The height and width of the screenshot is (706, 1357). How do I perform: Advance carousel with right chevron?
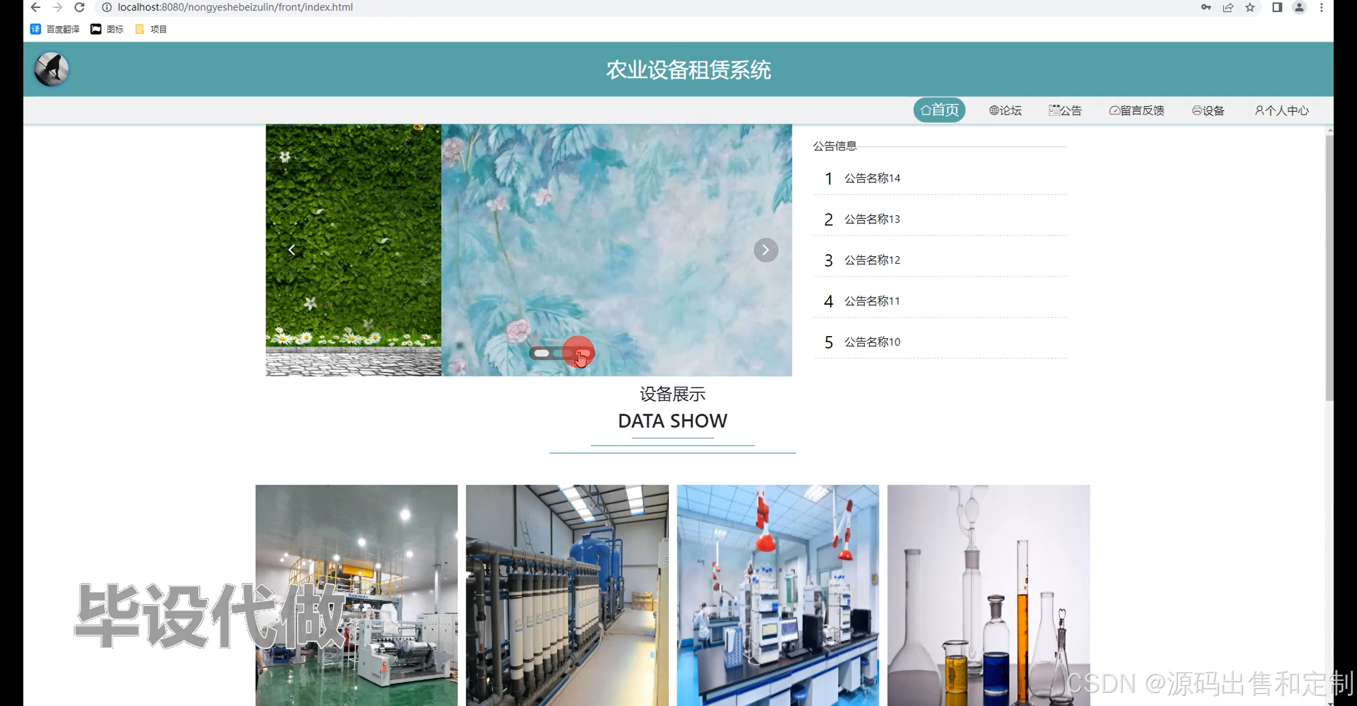[x=765, y=250]
